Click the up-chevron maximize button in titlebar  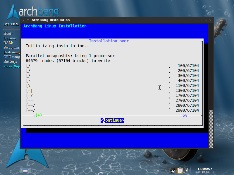[206, 20]
